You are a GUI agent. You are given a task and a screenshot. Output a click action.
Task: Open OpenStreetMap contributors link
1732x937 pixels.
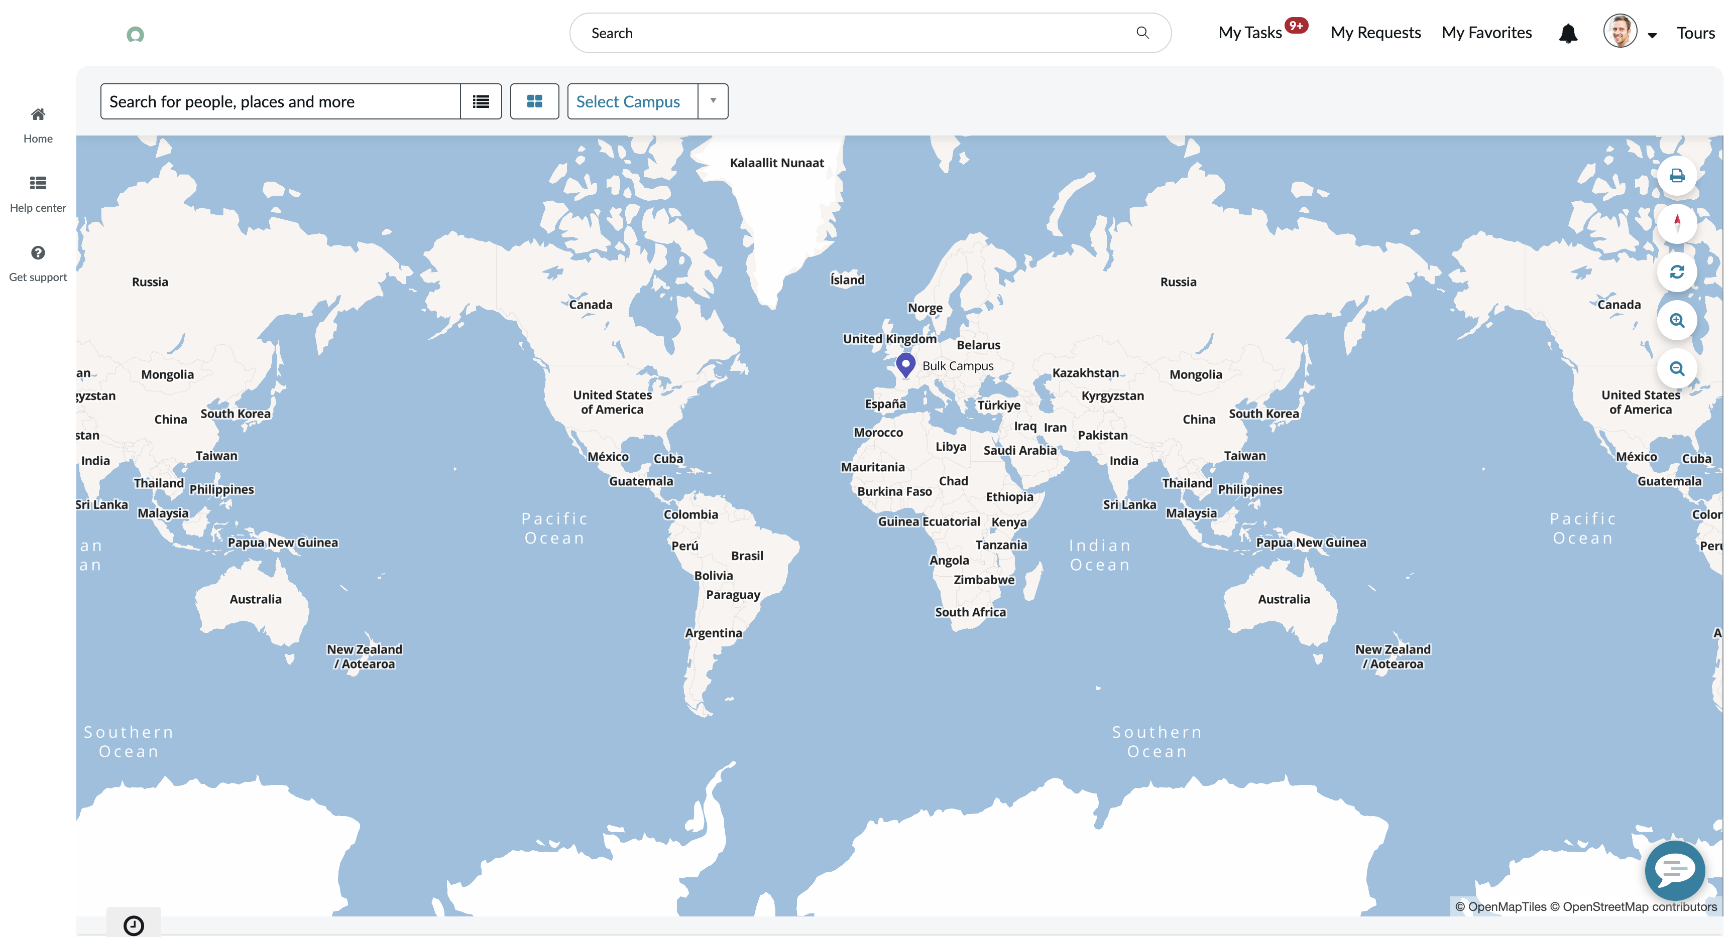[x=1633, y=906]
